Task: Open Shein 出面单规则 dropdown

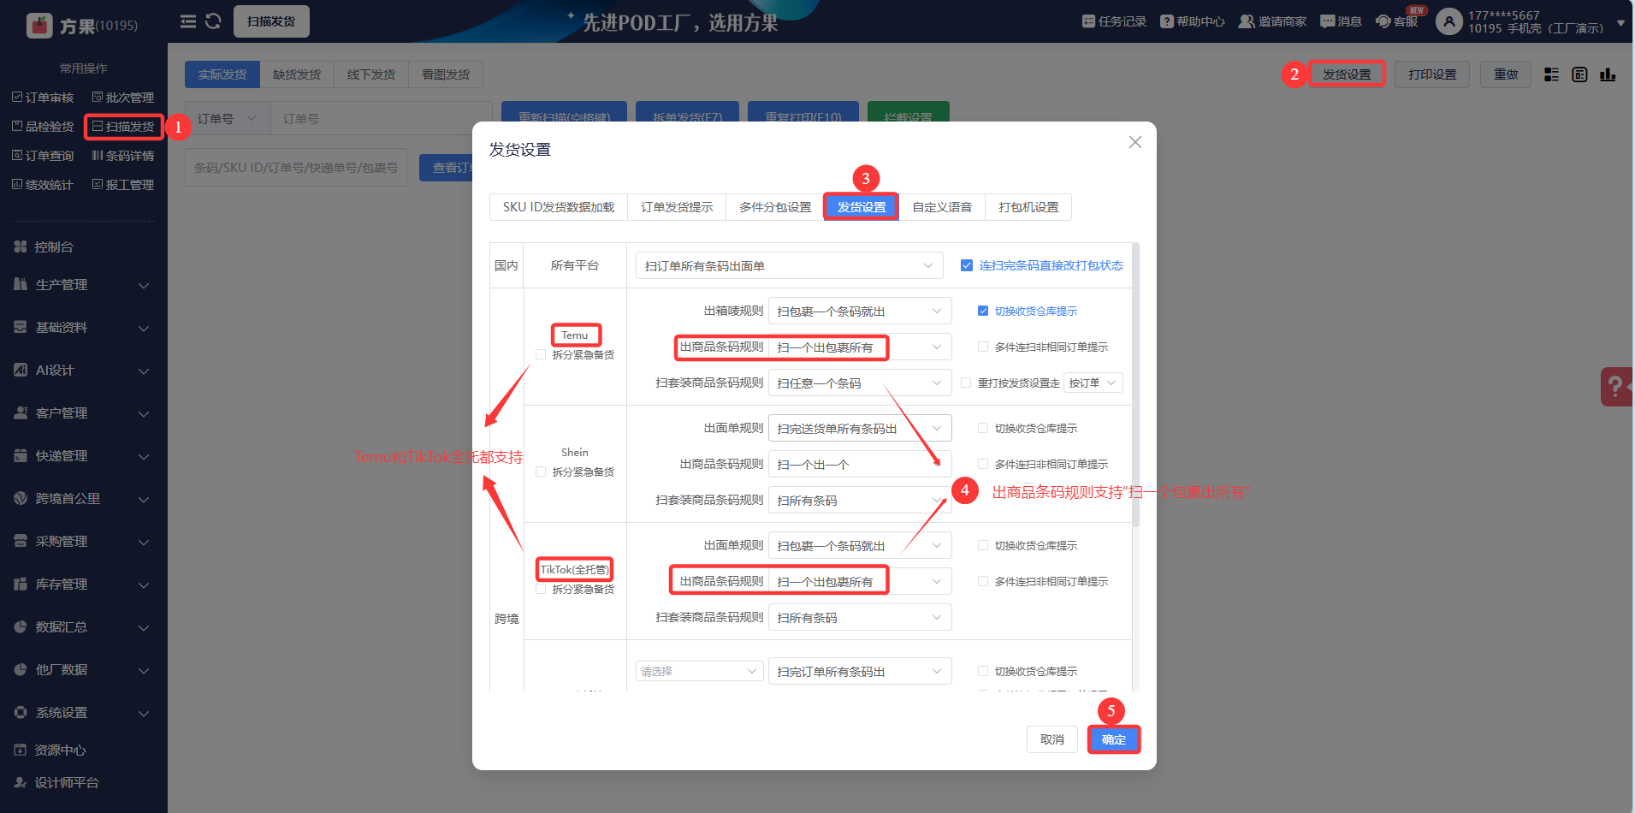Action: coord(860,428)
